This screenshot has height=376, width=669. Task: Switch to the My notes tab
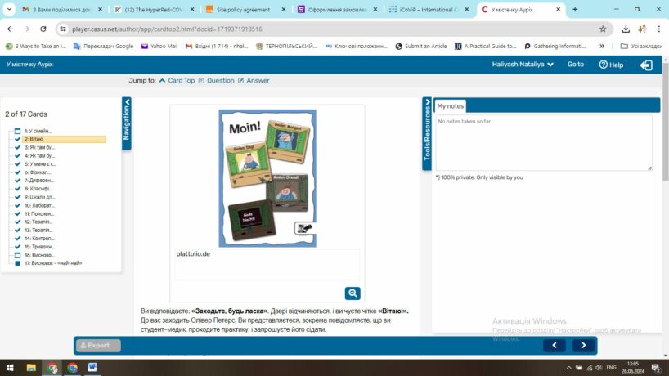tap(451, 106)
